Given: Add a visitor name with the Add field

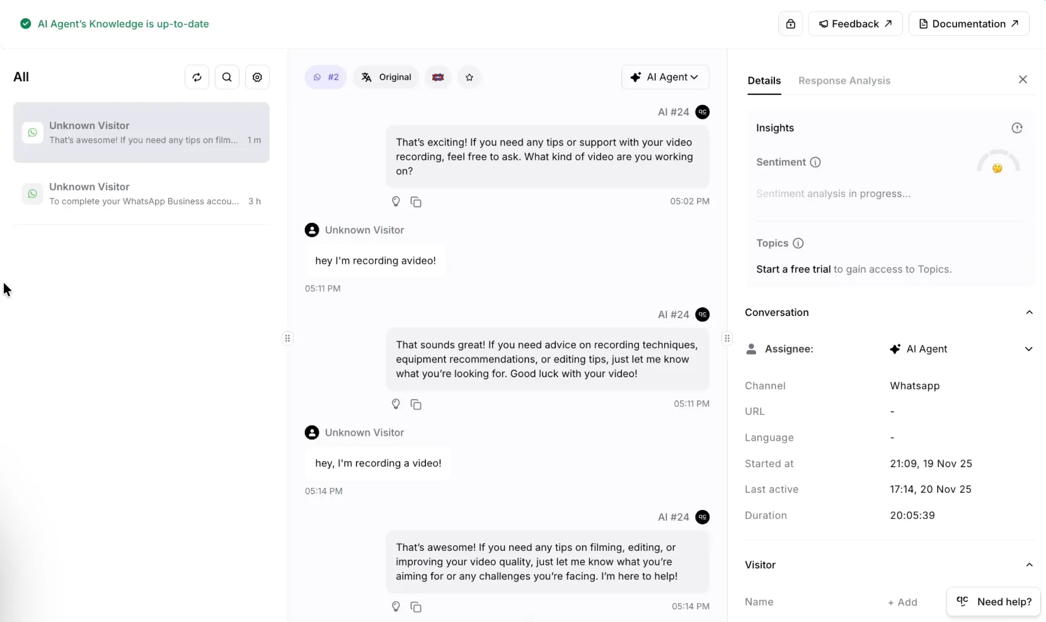Looking at the screenshot, I should (x=903, y=602).
